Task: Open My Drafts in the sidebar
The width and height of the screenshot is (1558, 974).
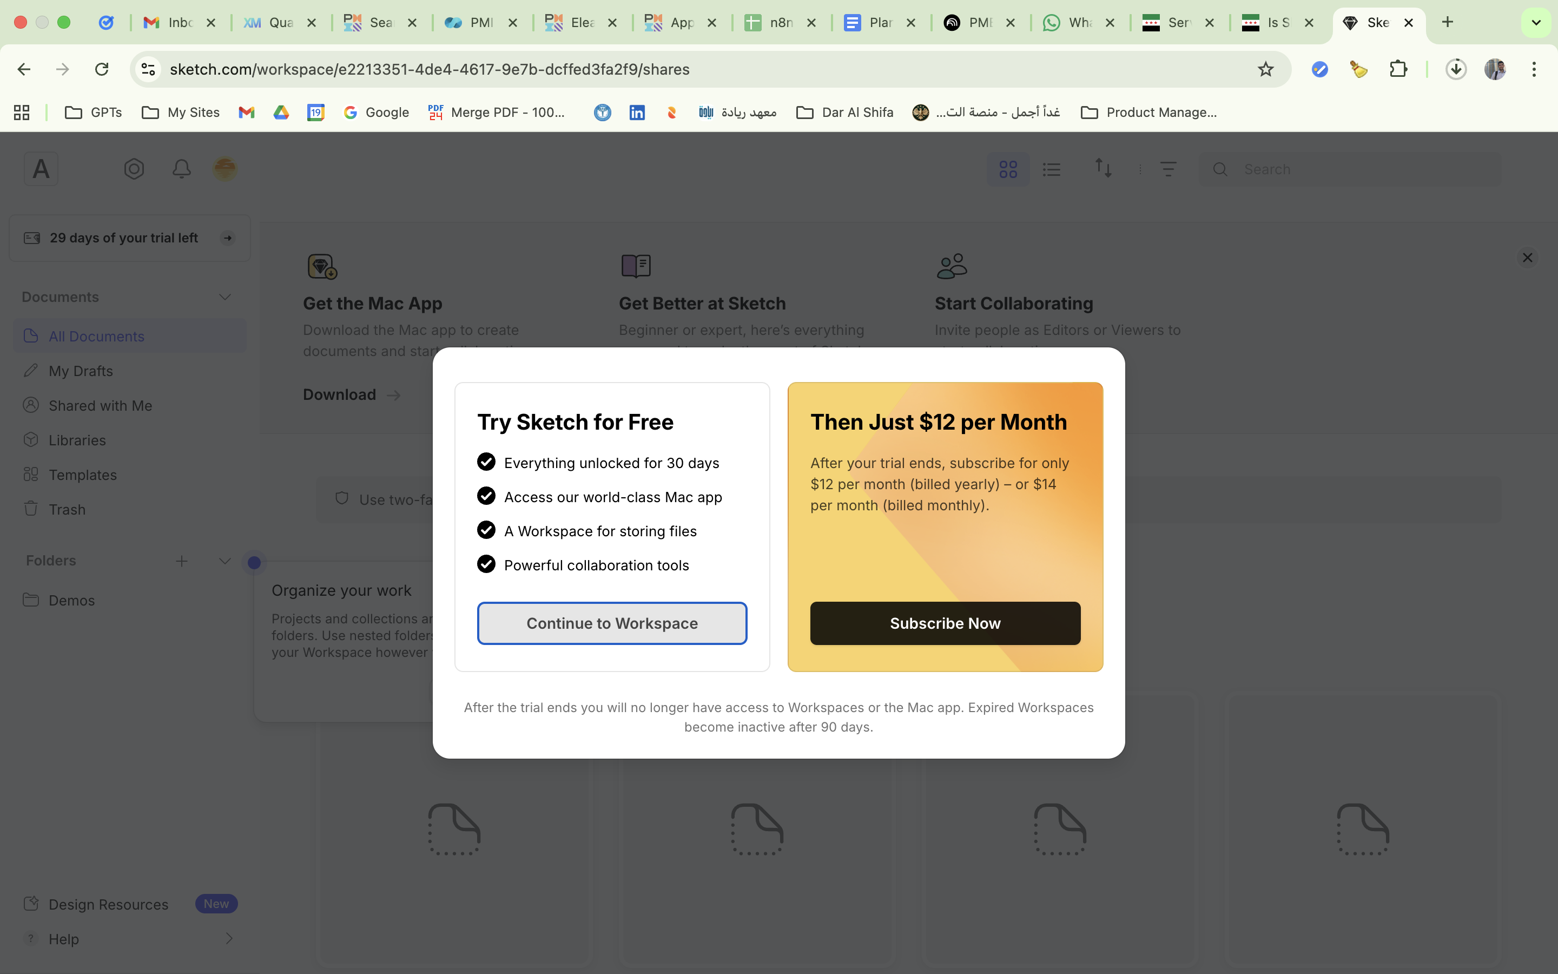Action: [x=81, y=371]
